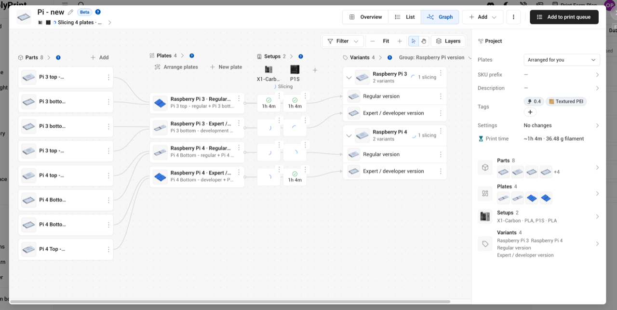
Task: Switch to the List tab
Action: tap(404, 17)
